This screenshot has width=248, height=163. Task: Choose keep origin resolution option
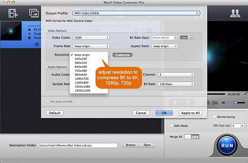pyautogui.click(x=89, y=55)
